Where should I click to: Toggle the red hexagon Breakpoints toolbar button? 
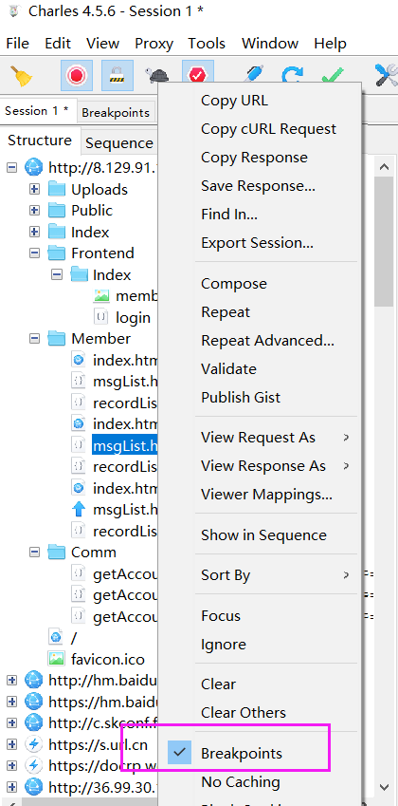tap(197, 75)
